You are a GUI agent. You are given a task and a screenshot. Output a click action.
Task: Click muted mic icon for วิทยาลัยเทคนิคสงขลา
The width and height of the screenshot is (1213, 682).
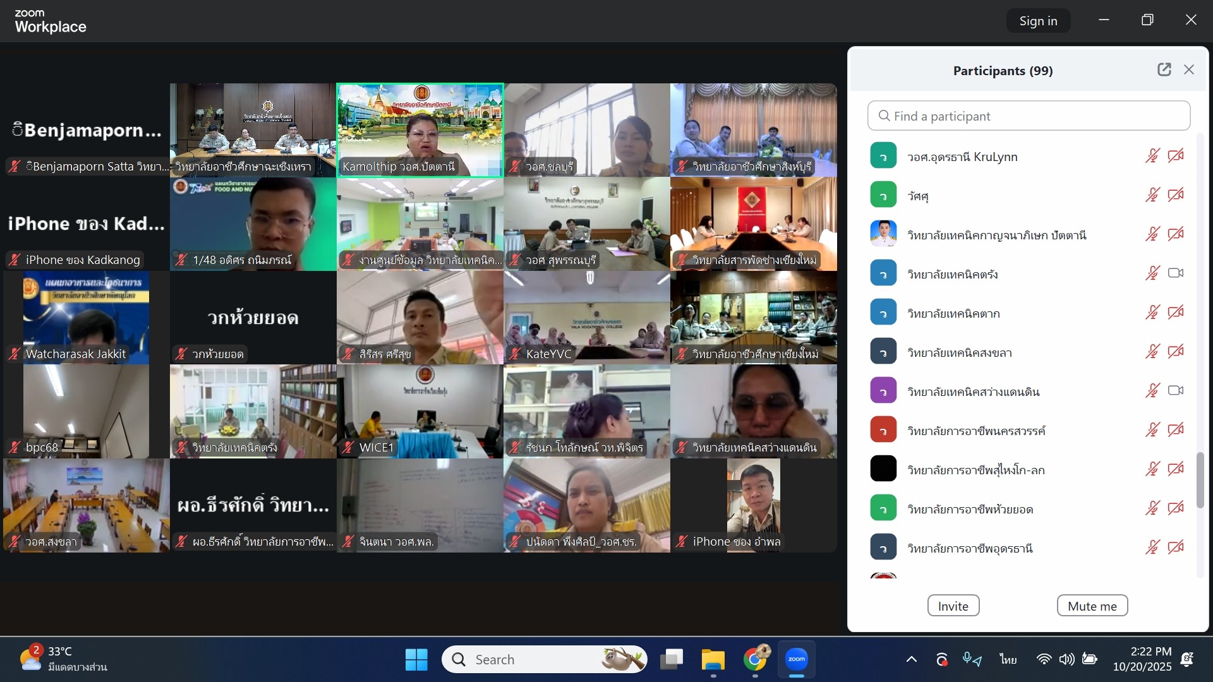pos(1152,352)
